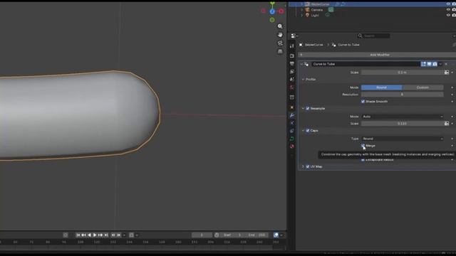This screenshot has height=256, width=456.
Task: Open the Tool properties tab
Action: pos(291,46)
